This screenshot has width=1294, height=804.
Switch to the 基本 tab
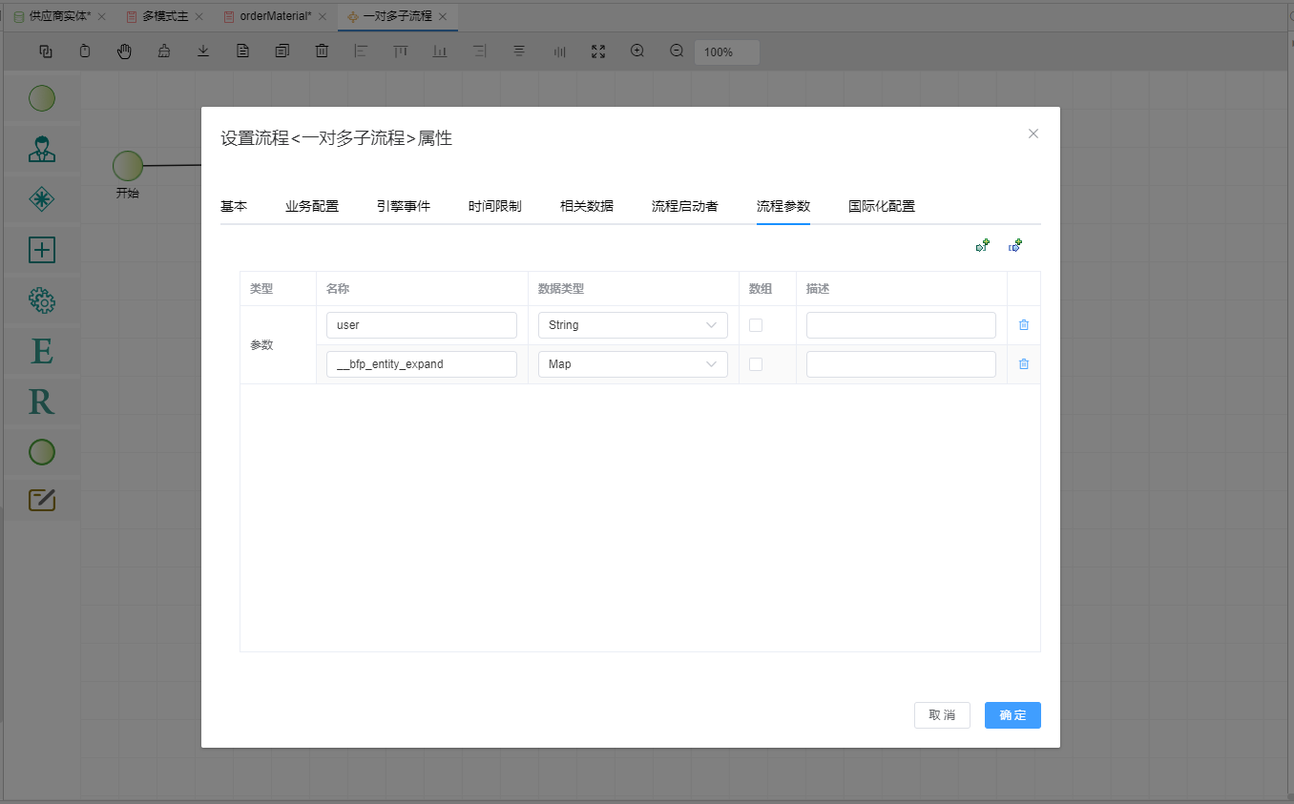tap(234, 206)
